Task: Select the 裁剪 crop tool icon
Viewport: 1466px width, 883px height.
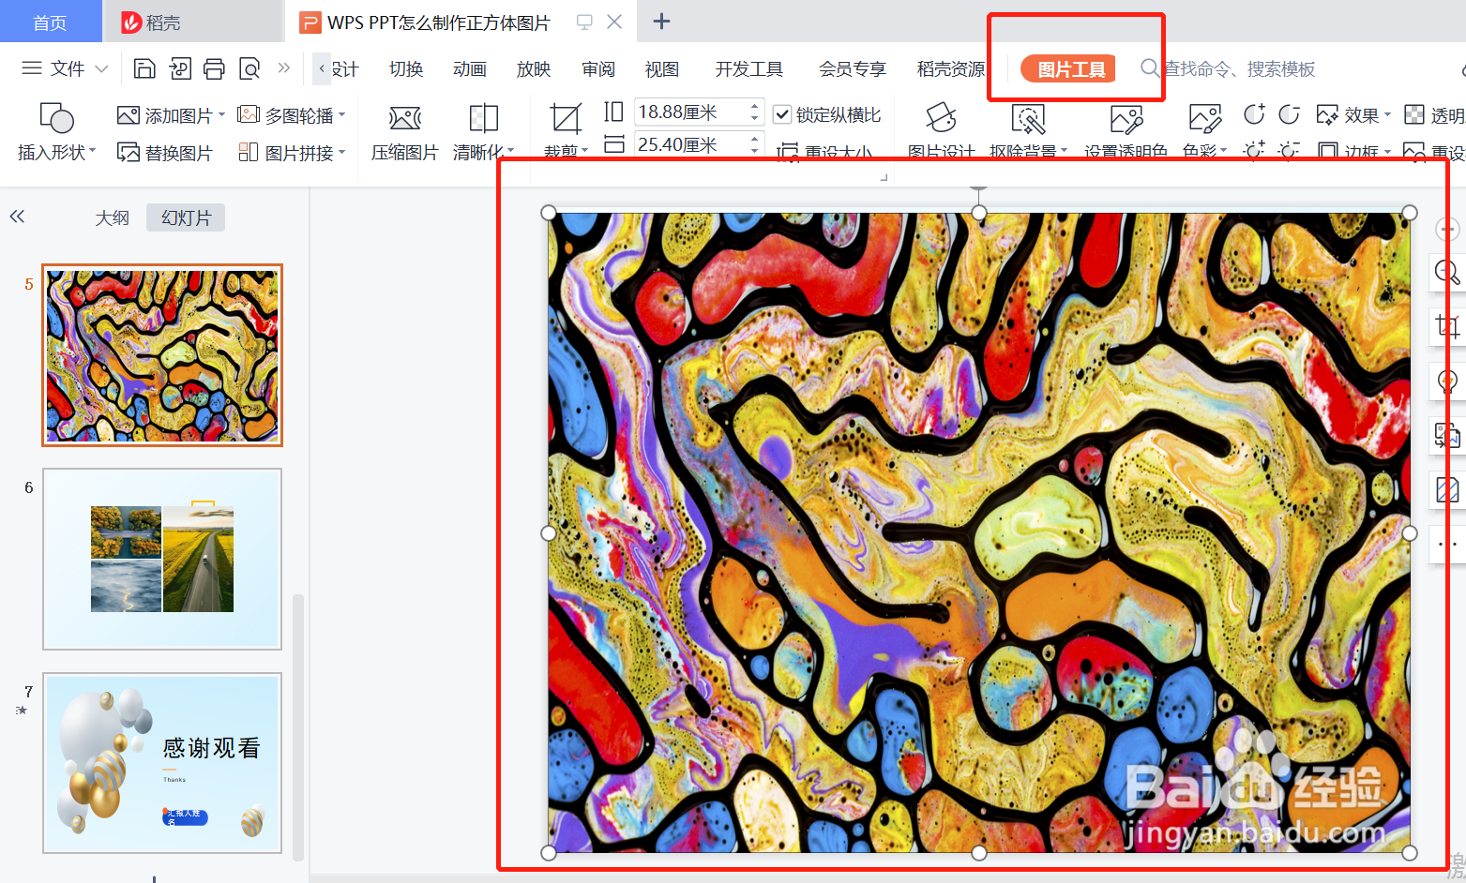Action: click(x=566, y=119)
